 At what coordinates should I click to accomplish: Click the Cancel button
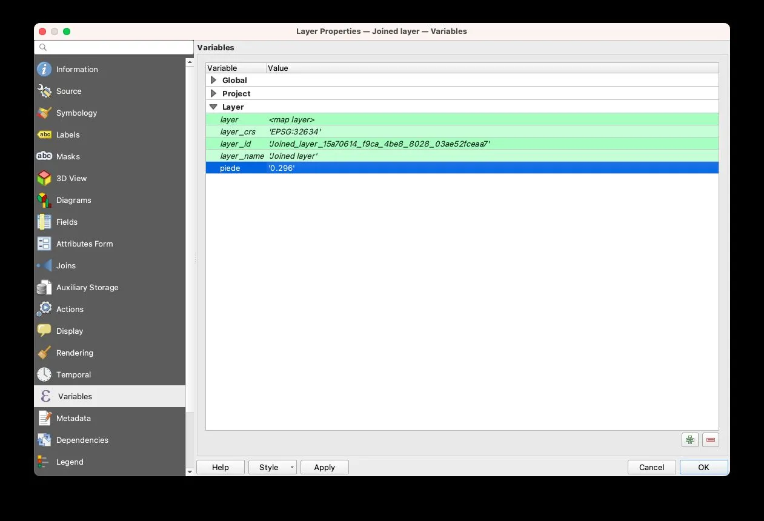coord(651,467)
